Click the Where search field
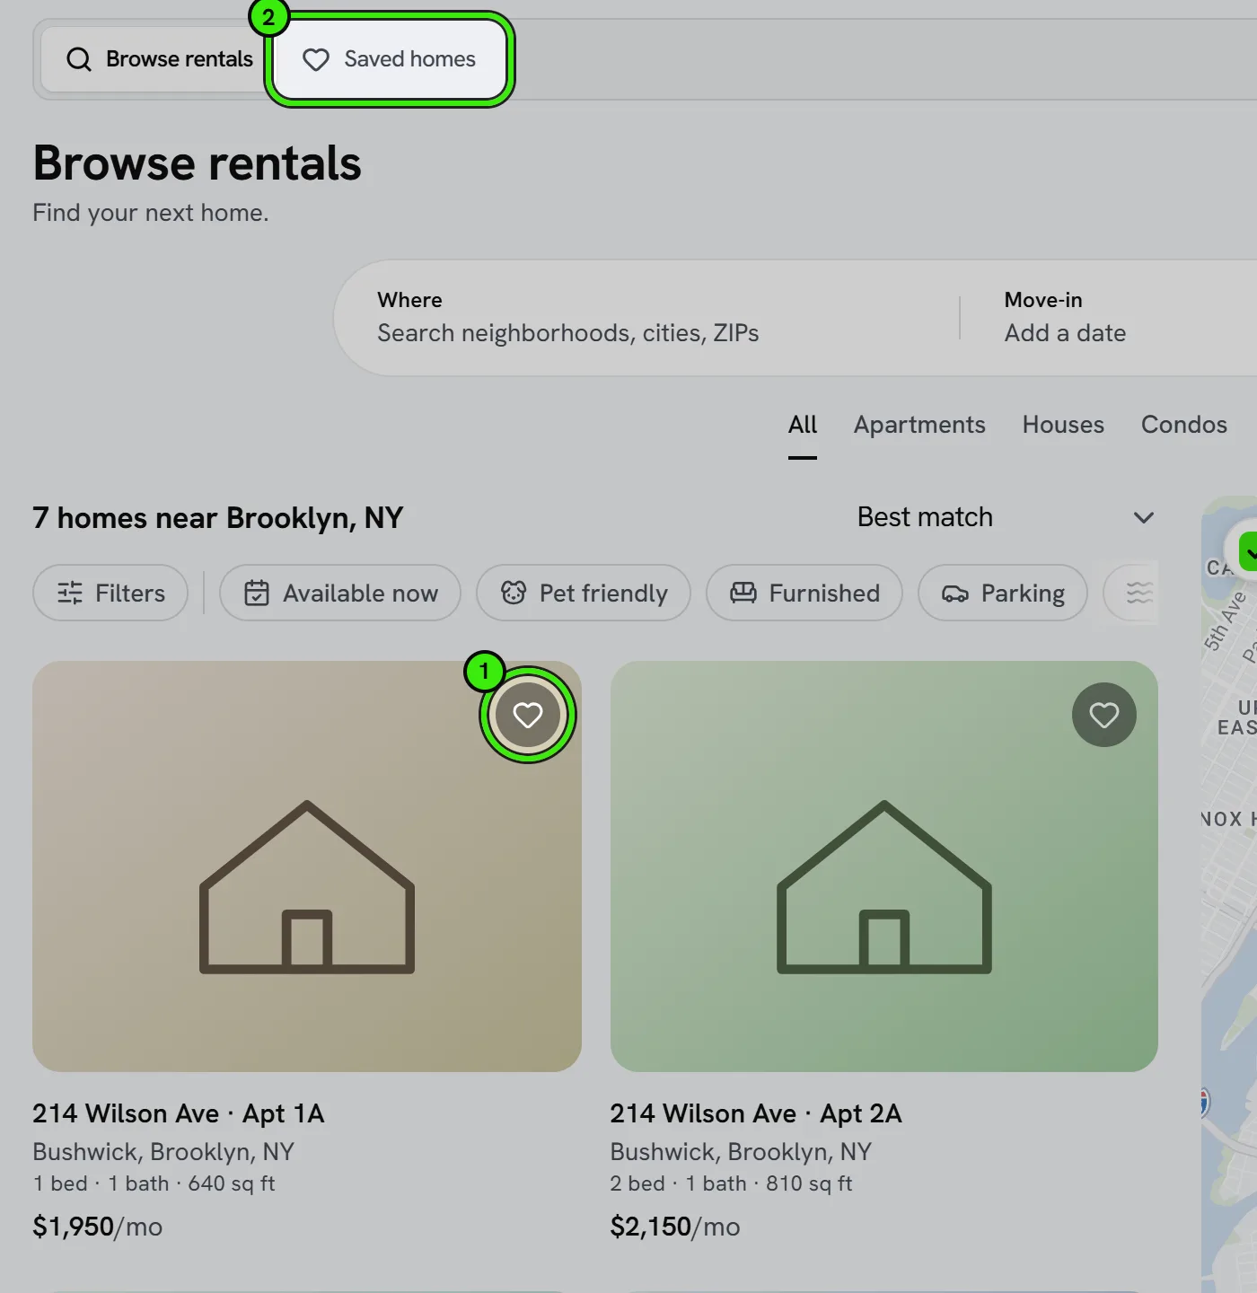 (x=646, y=318)
